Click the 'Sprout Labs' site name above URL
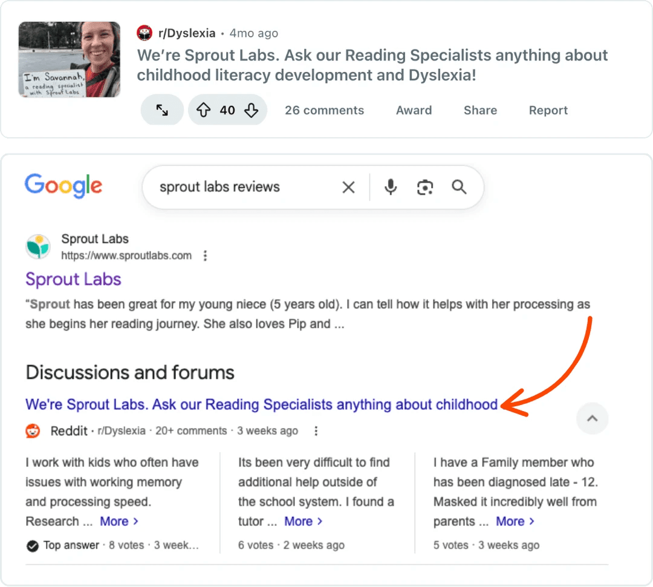This screenshot has height=587, width=653. pos(95,239)
